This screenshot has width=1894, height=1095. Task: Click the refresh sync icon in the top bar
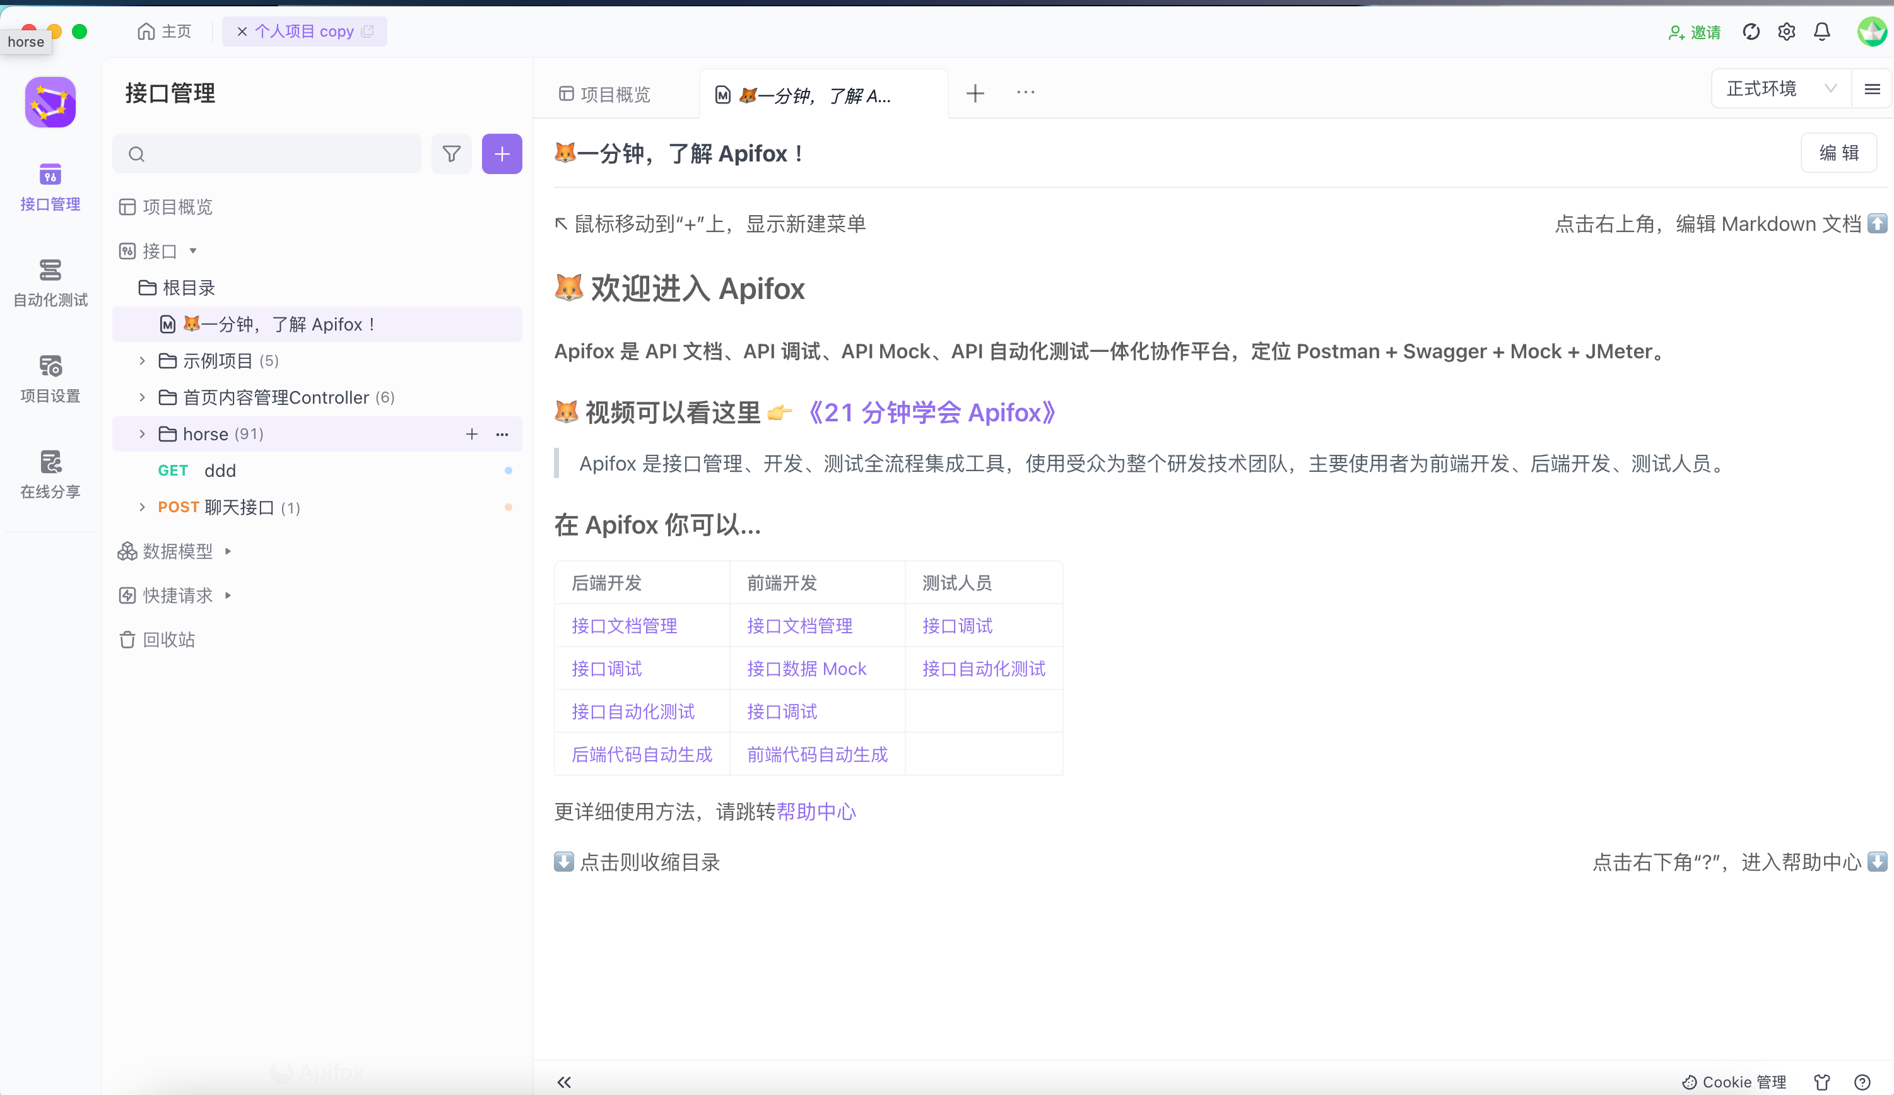(1750, 32)
